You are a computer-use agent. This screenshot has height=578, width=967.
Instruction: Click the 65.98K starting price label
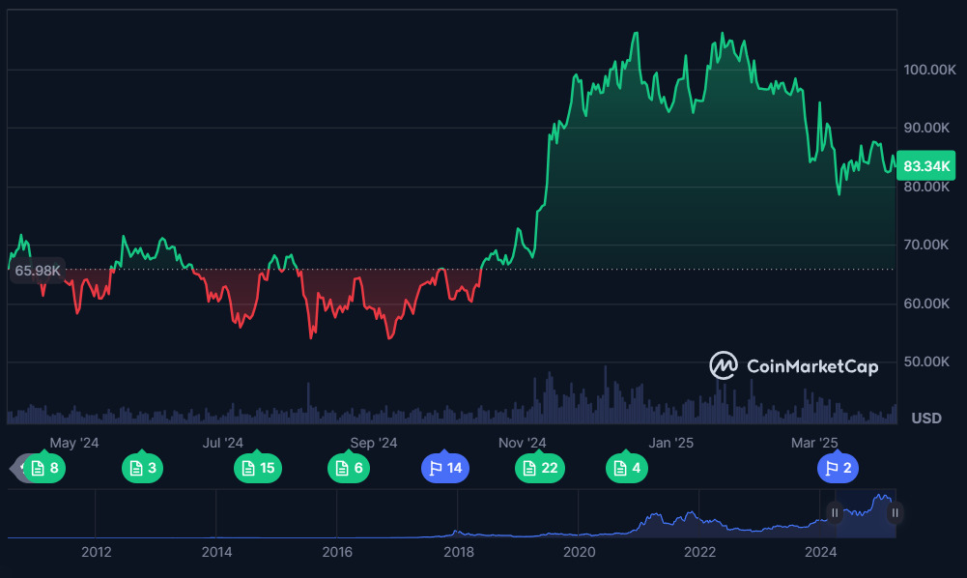[x=37, y=271]
